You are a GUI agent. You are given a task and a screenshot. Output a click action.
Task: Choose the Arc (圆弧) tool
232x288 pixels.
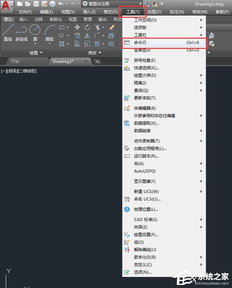49,33
